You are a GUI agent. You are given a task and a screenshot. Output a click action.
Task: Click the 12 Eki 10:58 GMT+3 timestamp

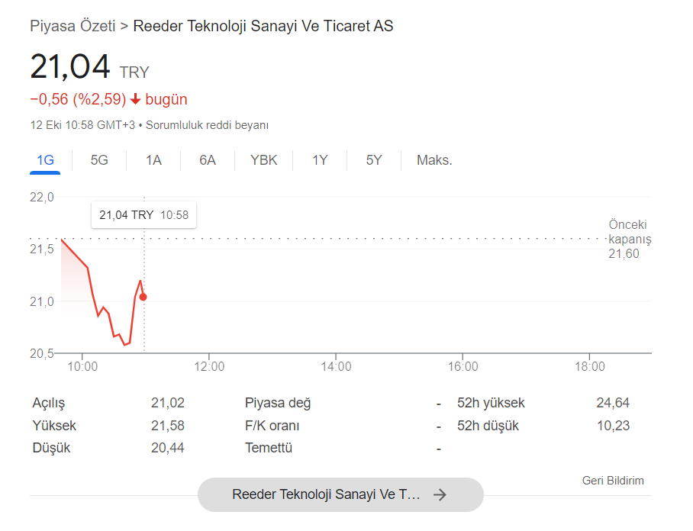(82, 125)
